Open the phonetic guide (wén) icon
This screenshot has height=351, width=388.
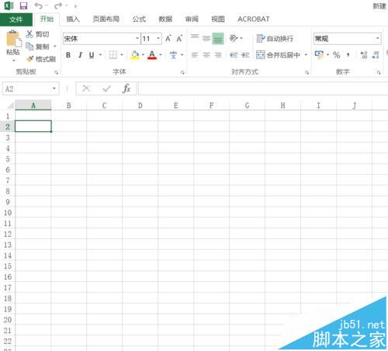173,55
